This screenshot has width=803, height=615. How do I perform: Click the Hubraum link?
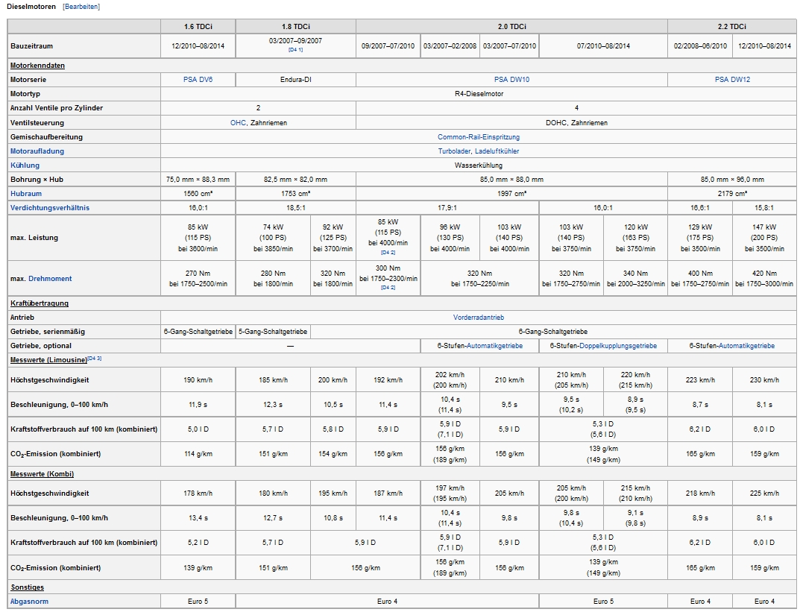point(26,194)
